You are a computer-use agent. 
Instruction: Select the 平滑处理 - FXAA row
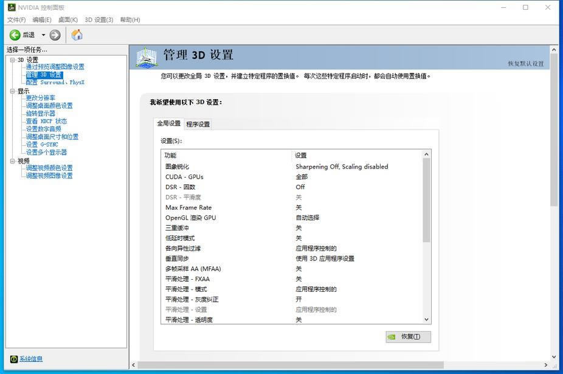coord(292,279)
